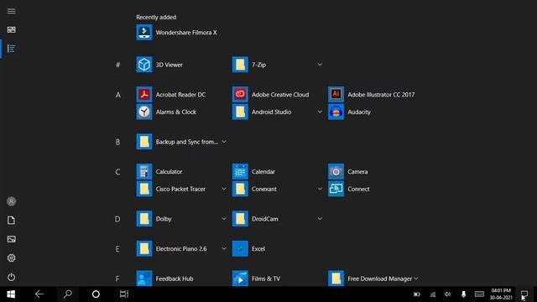Expand the Cisco Packet Tracer chevron
537x302 pixels.
pyautogui.click(x=224, y=189)
